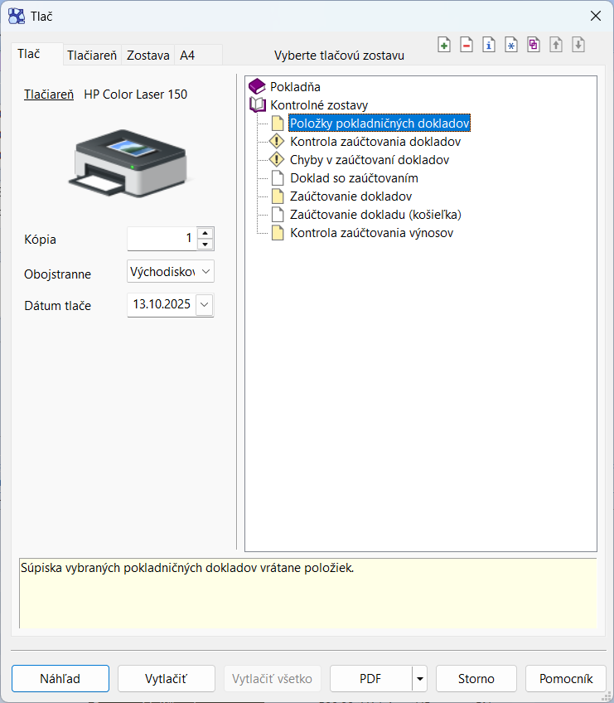Click the purple duplicate report icon
Image resolution: width=614 pixels, height=703 pixels.
pyautogui.click(x=534, y=46)
